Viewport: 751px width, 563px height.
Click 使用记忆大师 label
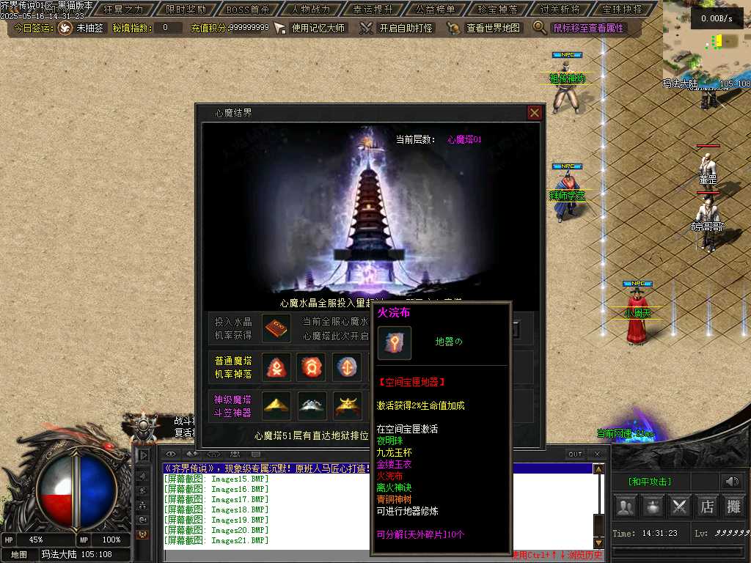point(318,29)
